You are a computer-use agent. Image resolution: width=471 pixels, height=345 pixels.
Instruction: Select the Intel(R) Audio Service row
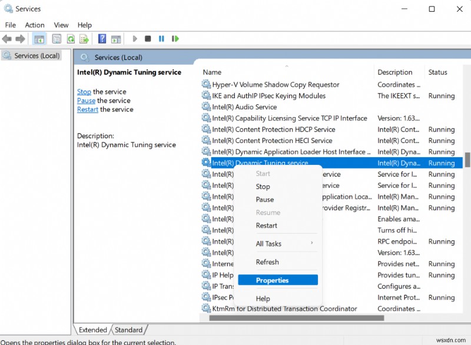tap(247, 107)
